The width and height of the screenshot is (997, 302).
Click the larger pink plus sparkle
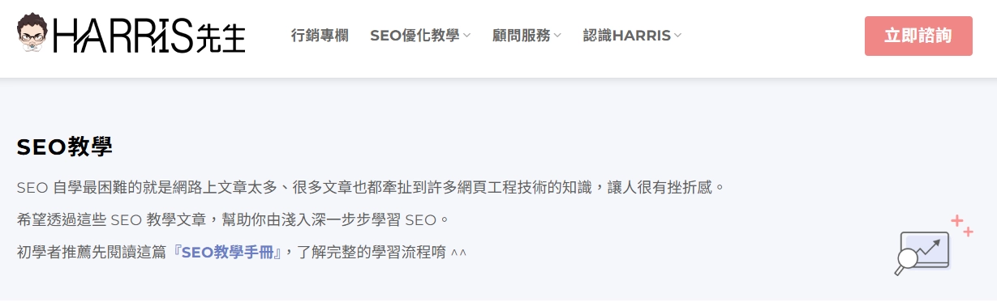click(x=956, y=220)
